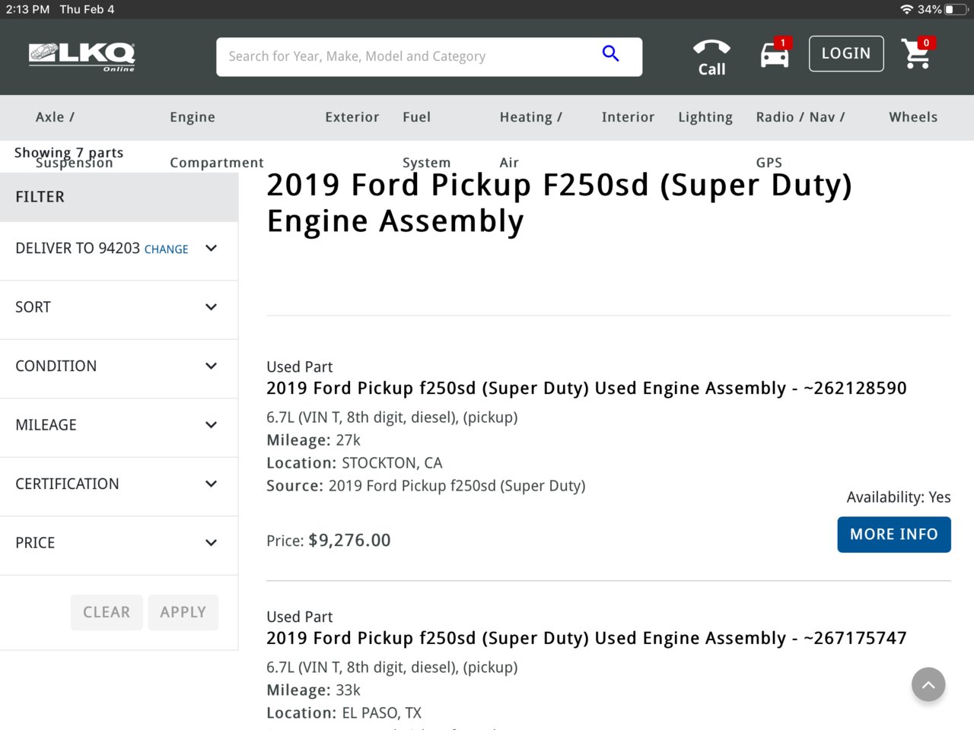Viewport: 974px width, 730px height.
Task: Open the Exterior category menu
Action: click(x=352, y=117)
